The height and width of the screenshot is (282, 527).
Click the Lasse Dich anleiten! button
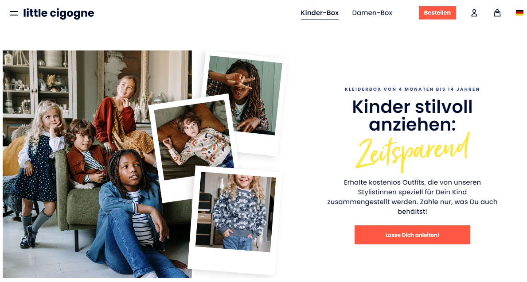point(412,235)
